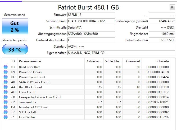This screenshot has width=177, height=130.
Task: Click the status orb for Read Error Rate
Action: [x=6, y=67]
